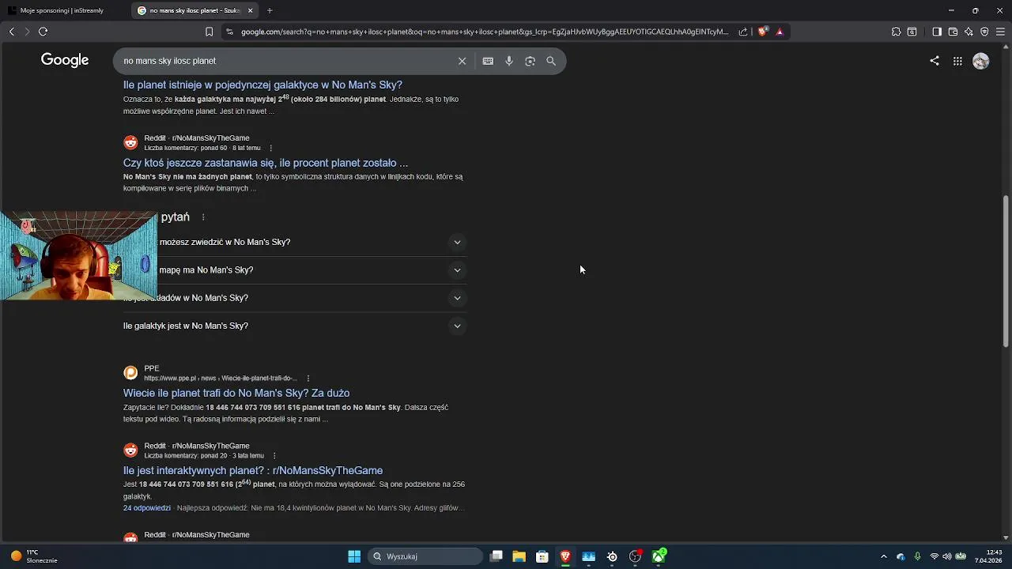The image size is (1012, 569).
Task: Show hidden system tray icons
Action: (884, 556)
